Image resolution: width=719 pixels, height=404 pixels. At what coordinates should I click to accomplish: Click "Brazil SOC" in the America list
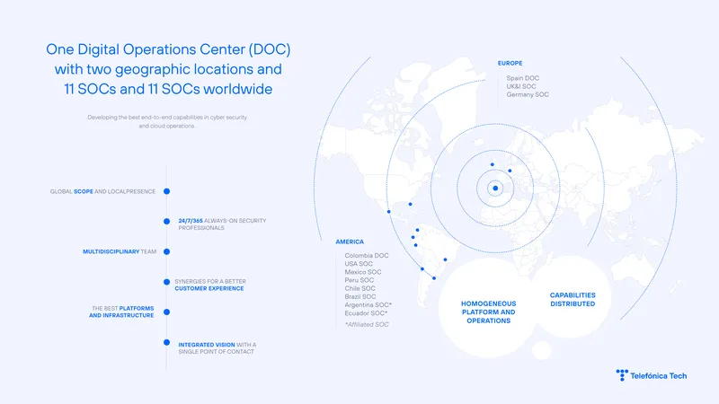(x=360, y=297)
